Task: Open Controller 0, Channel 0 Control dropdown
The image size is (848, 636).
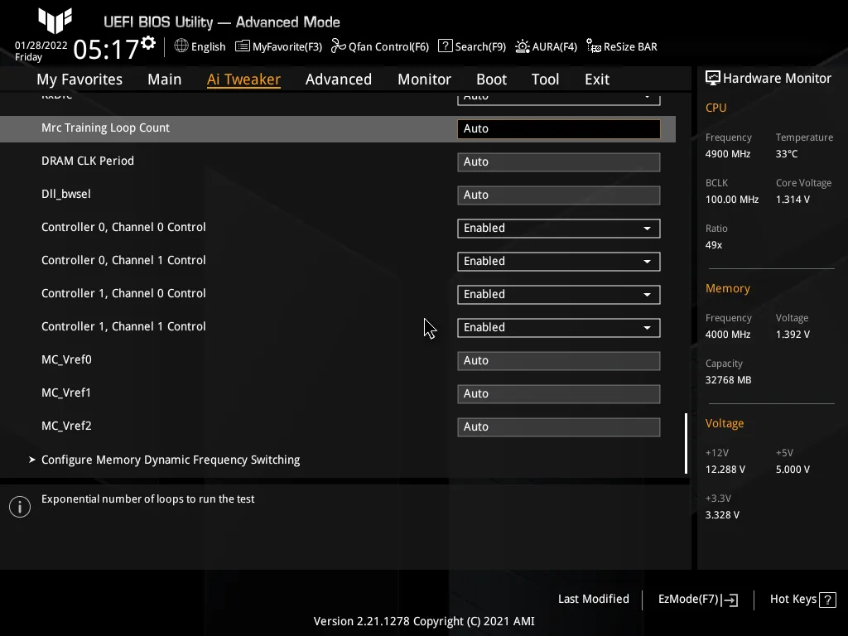Action: (559, 229)
